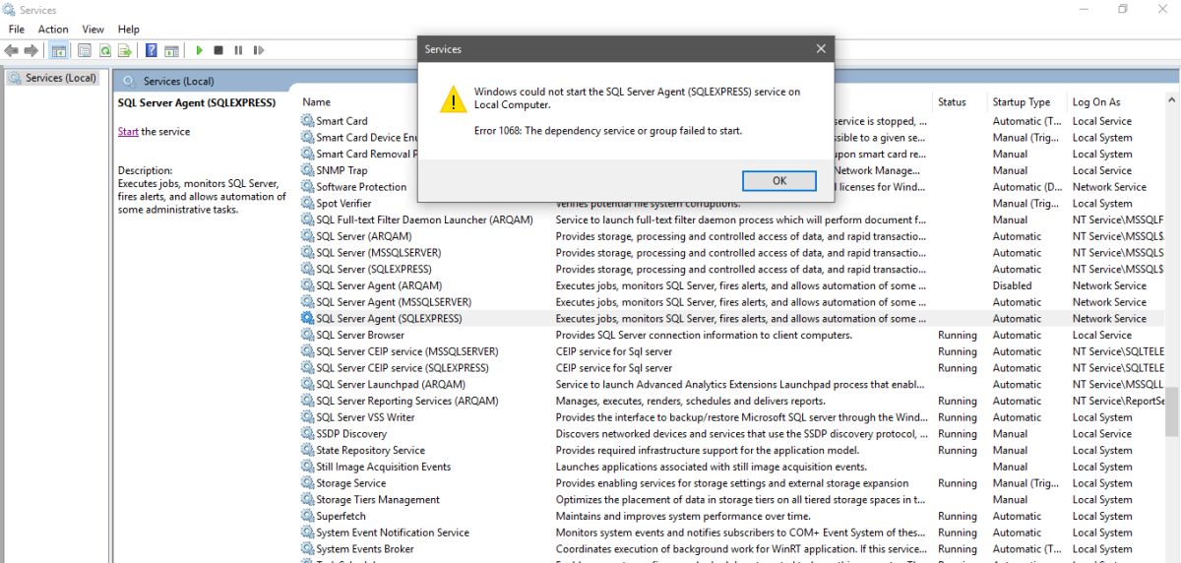
Task: Open the Action menu
Action: pyautogui.click(x=53, y=30)
